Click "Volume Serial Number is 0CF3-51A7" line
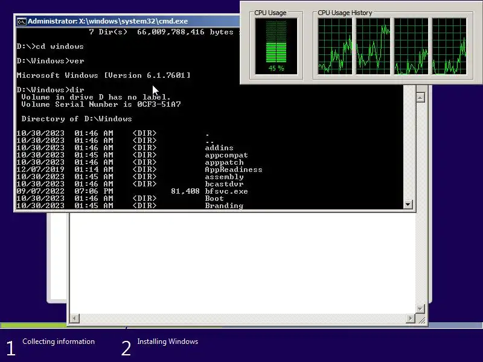 (x=101, y=104)
